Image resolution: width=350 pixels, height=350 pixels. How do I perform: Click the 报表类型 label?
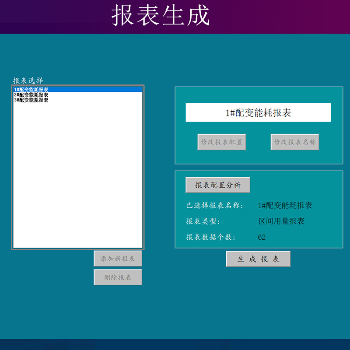203,221
